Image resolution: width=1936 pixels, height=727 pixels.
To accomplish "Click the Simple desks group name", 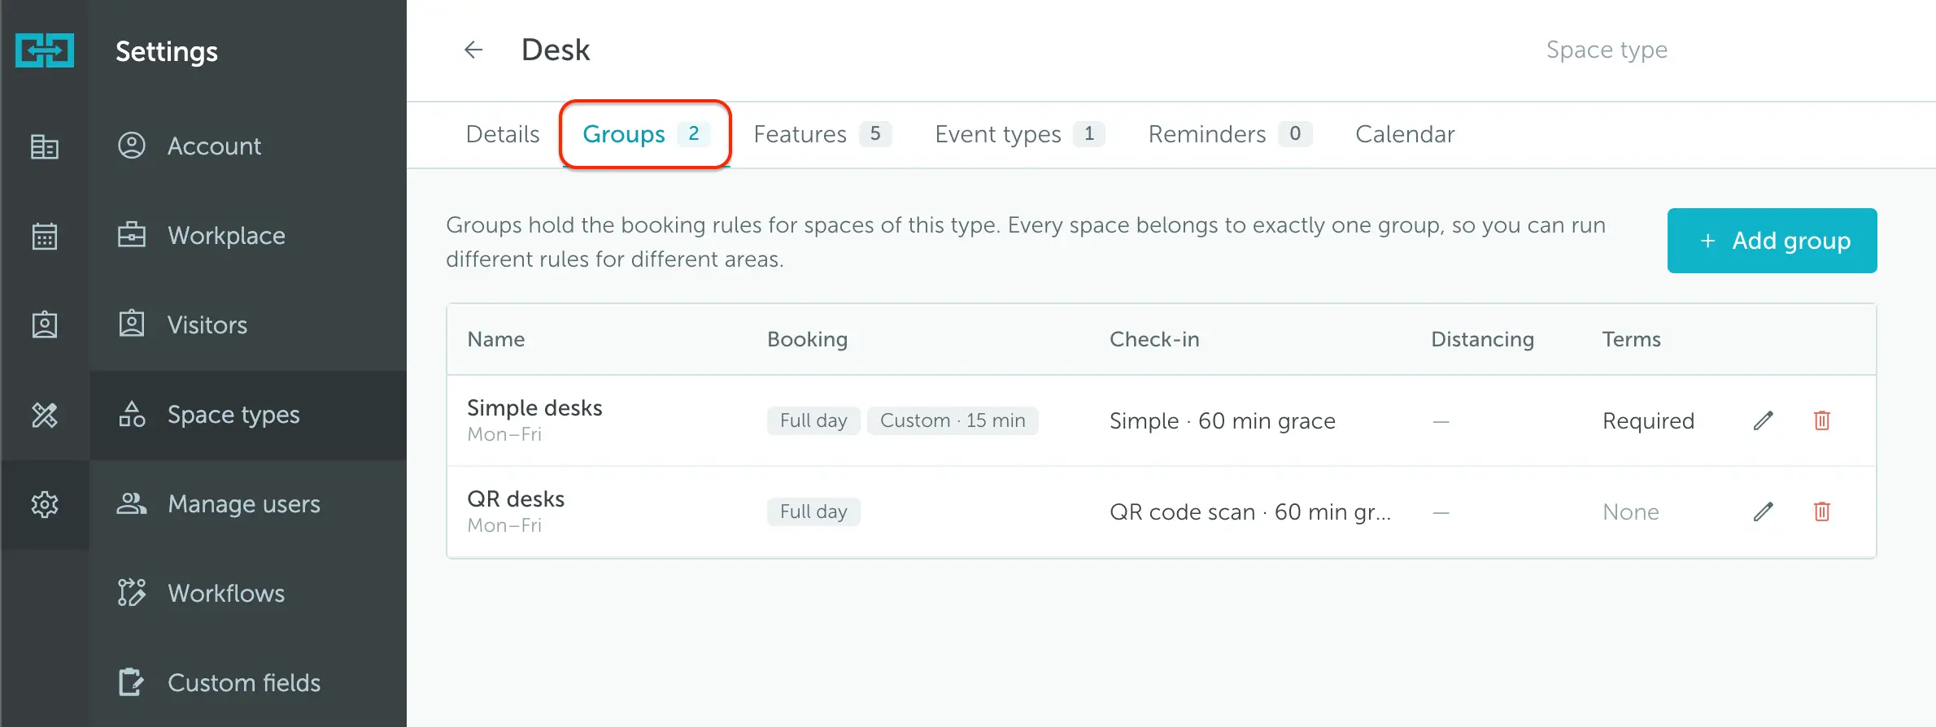I will [534, 407].
